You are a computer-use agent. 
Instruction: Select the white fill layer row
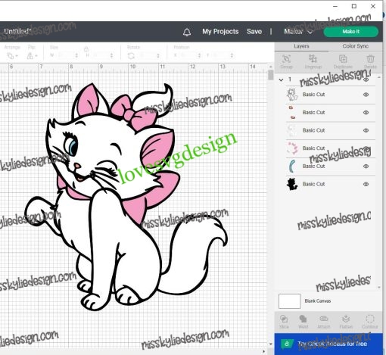click(x=331, y=130)
